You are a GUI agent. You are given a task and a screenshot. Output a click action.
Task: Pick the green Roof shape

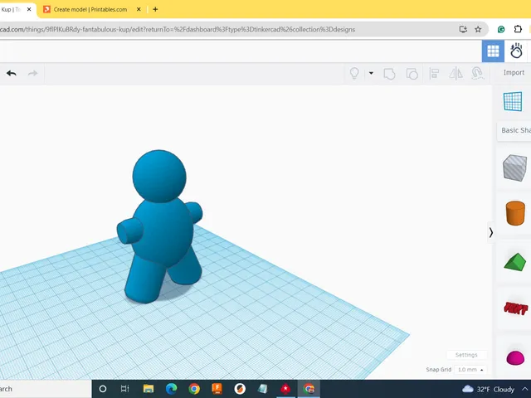(514, 263)
